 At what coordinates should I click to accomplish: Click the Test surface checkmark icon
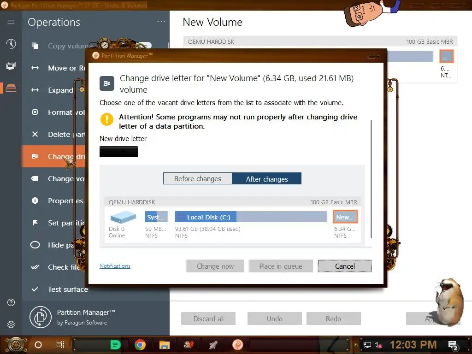pyautogui.click(x=35, y=289)
